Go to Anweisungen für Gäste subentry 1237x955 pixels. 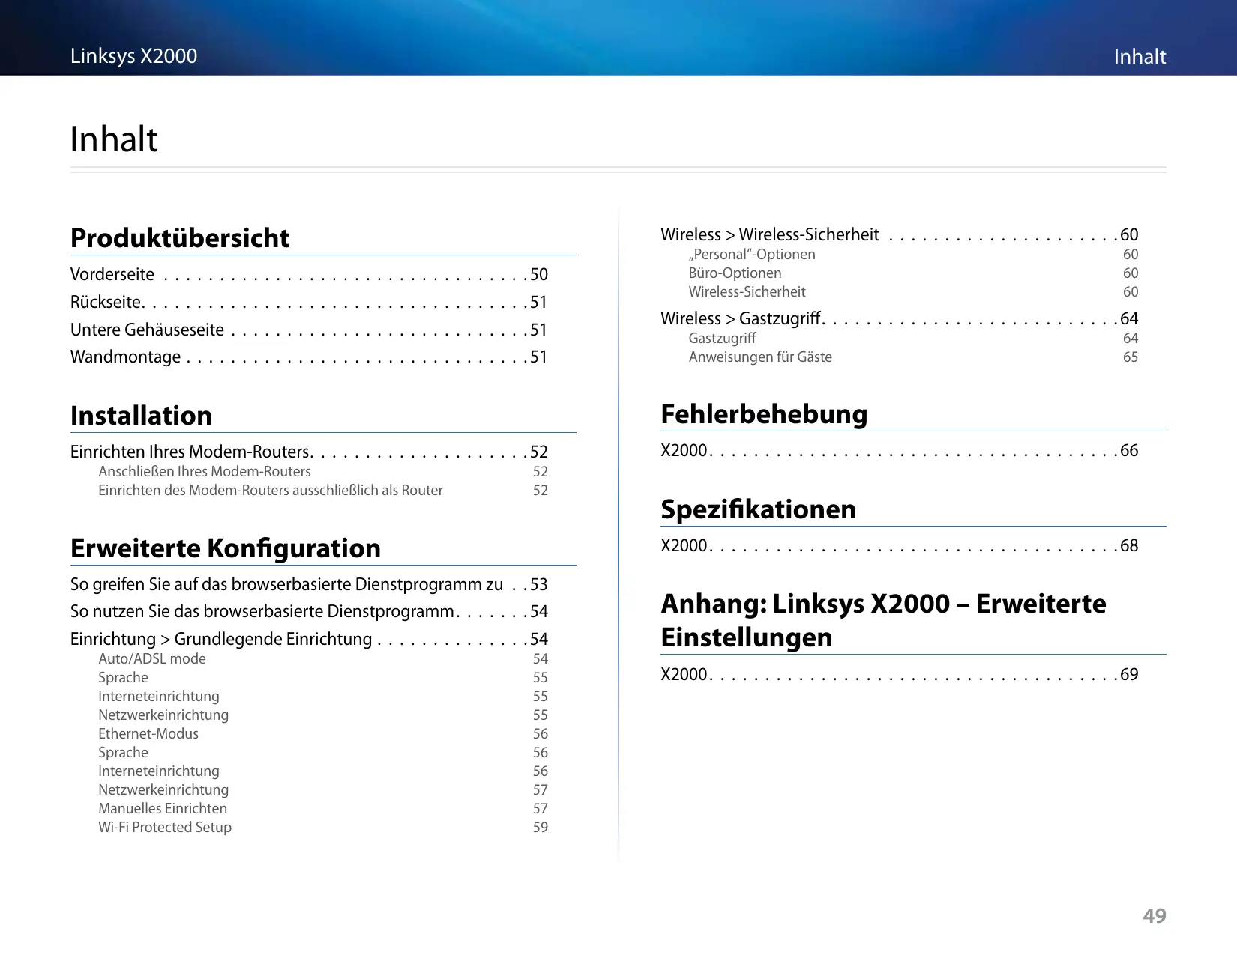[x=759, y=357]
